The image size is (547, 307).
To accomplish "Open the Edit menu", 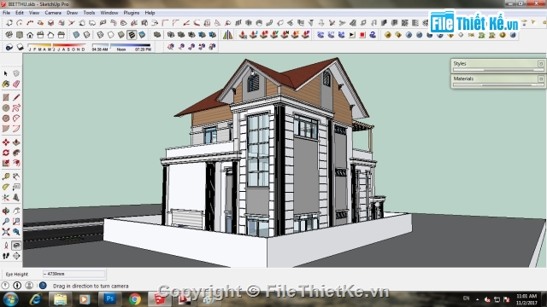I will [x=20, y=13].
